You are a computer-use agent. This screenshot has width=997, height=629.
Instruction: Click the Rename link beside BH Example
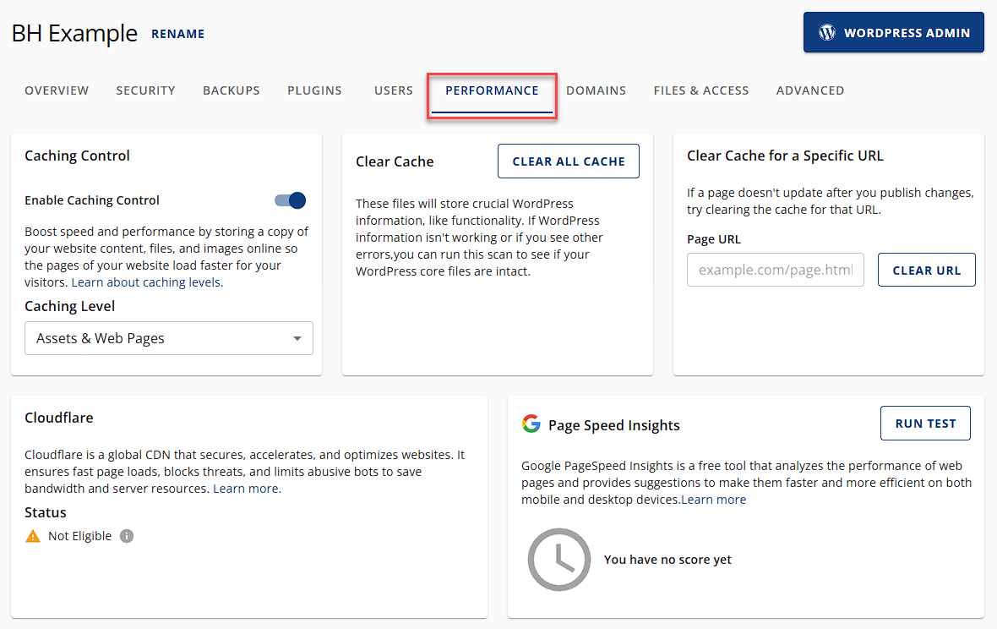(x=177, y=34)
